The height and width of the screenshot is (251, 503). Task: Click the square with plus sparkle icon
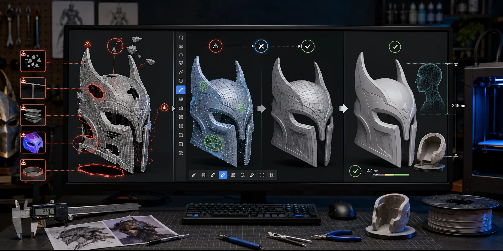pos(181,135)
